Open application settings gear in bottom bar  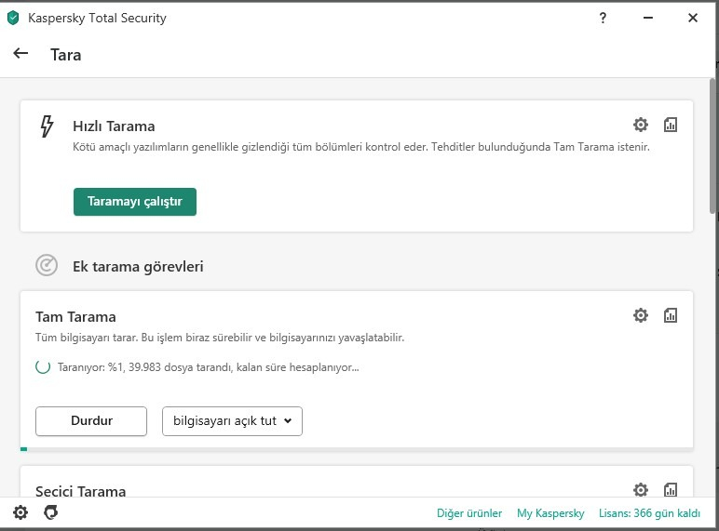(20, 512)
